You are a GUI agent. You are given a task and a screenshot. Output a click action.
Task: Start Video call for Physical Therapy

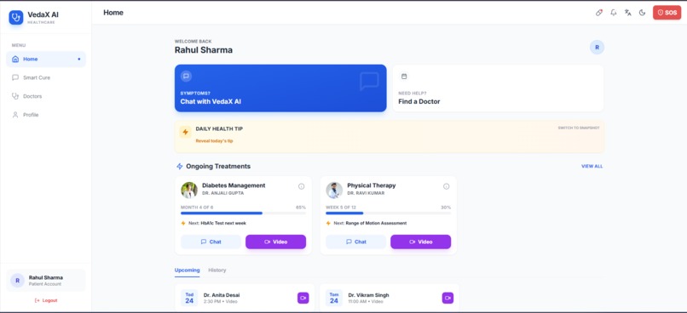[420, 242]
